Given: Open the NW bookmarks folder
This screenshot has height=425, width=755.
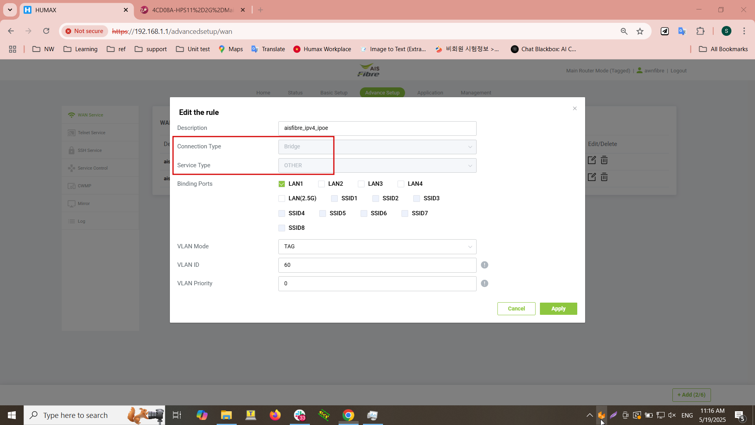Looking at the screenshot, I should 43,49.
